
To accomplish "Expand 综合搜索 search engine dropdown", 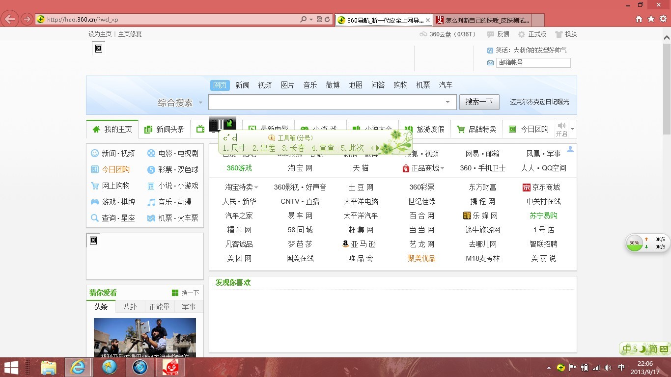I will tap(200, 103).
